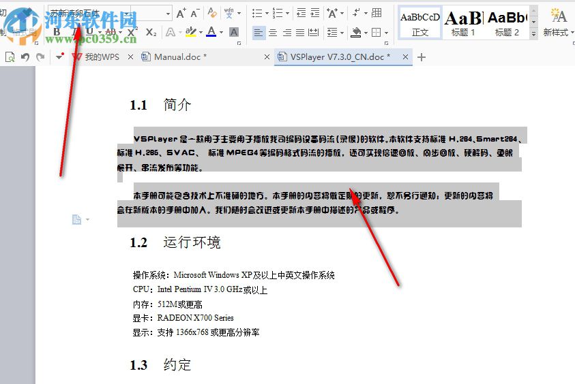This screenshot has height=384, width=575.
Task: Click line CPU: Intel Pentium IV 3.0 GHz
Action: [x=200, y=289]
